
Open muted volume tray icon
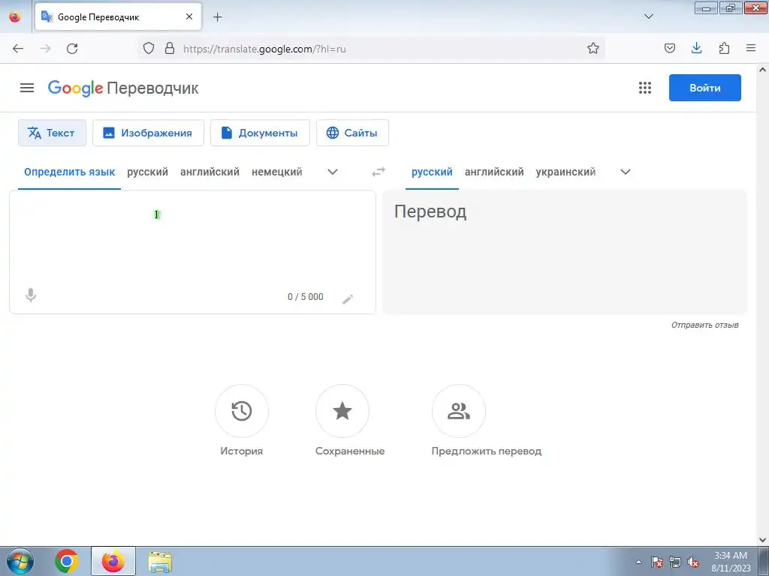pyautogui.click(x=693, y=562)
